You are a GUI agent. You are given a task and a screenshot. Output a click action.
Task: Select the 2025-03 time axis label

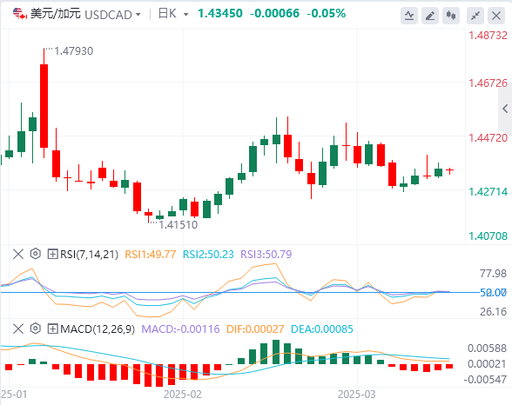click(x=357, y=395)
